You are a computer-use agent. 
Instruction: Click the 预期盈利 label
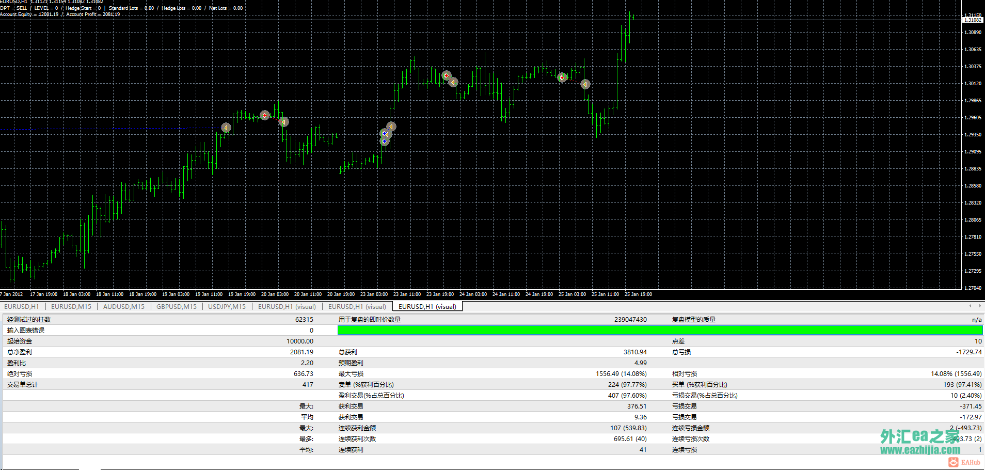[351, 363]
